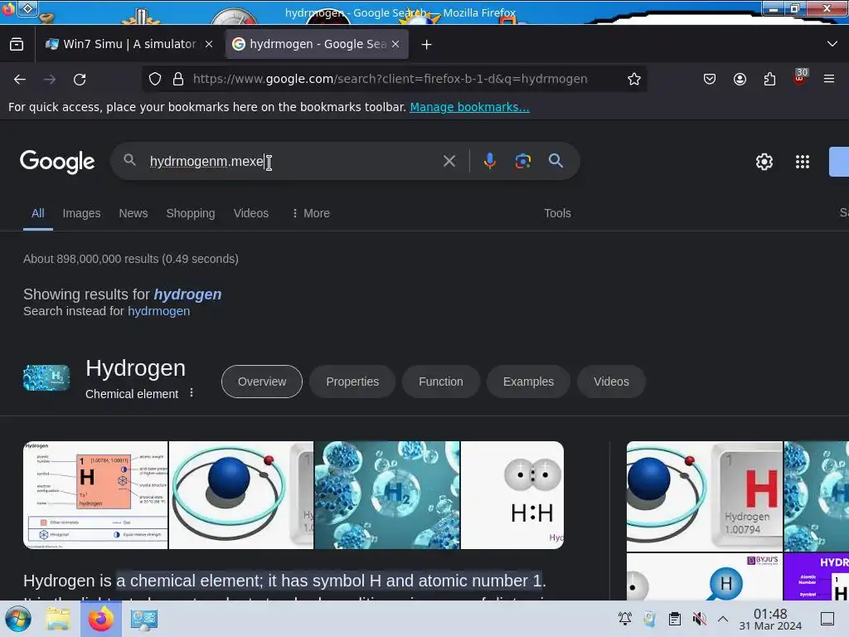Open the Hydrogen H2 bubble thumbnail beside title
849x637 pixels.
pos(46,377)
